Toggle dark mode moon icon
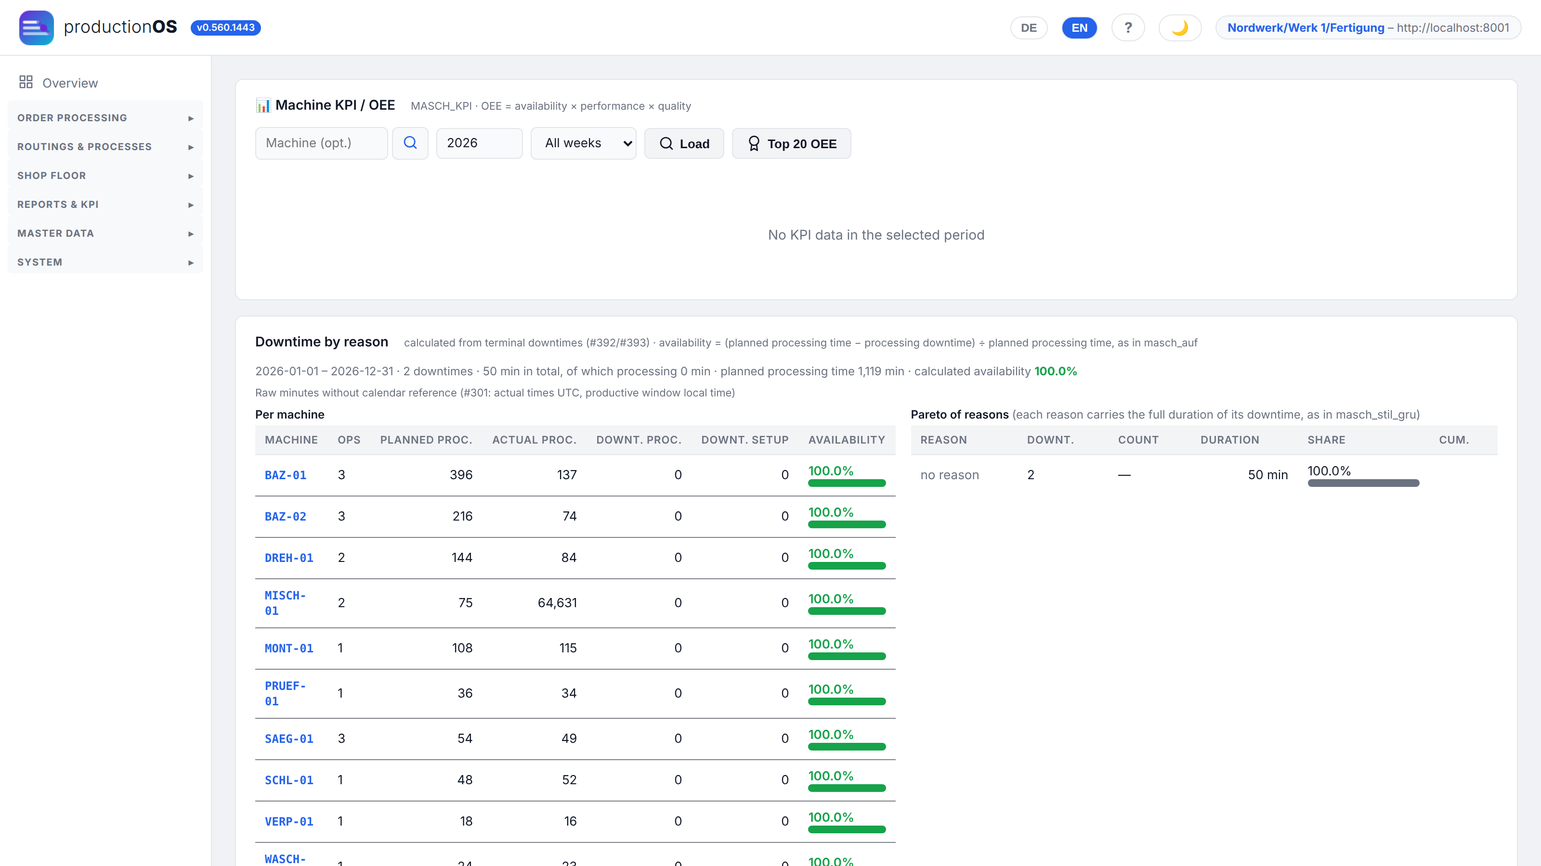 click(1180, 27)
